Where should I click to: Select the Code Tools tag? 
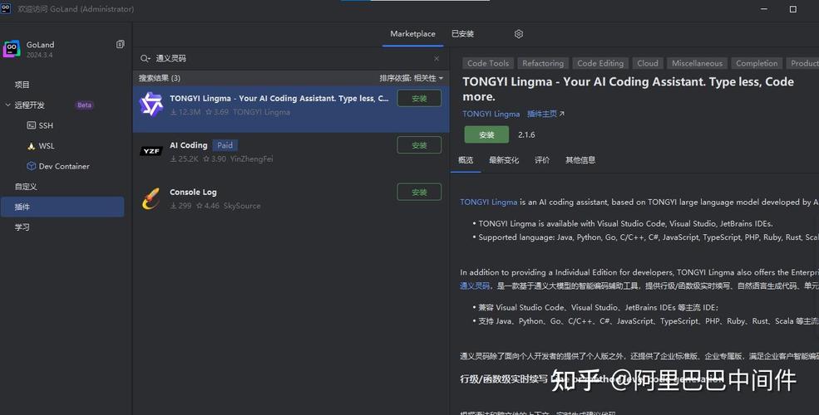pos(488,64)
